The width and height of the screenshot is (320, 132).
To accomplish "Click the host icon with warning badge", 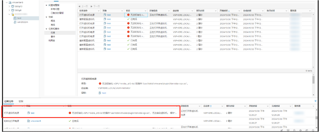I will coord(12,14).
